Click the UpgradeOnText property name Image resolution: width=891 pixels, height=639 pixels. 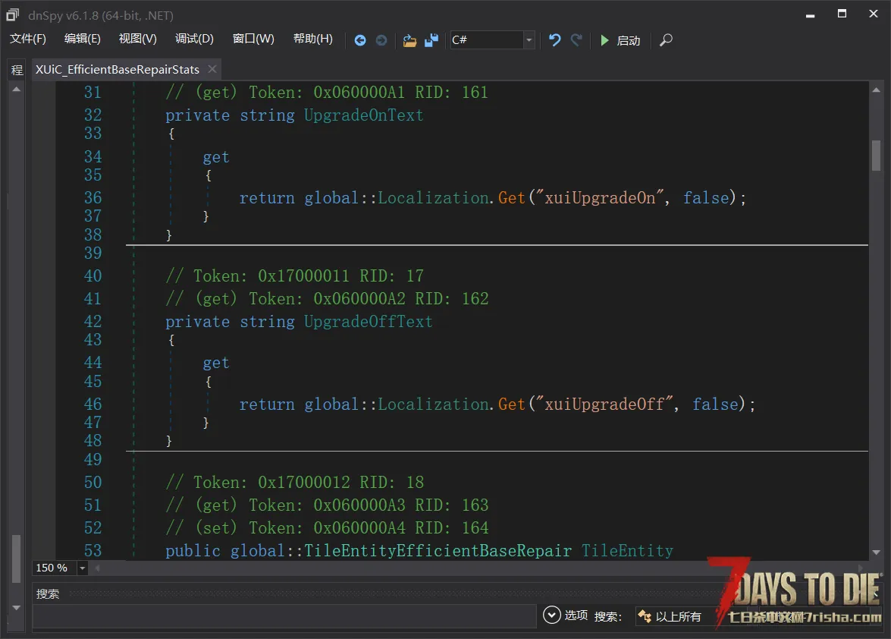pos(364,115)
